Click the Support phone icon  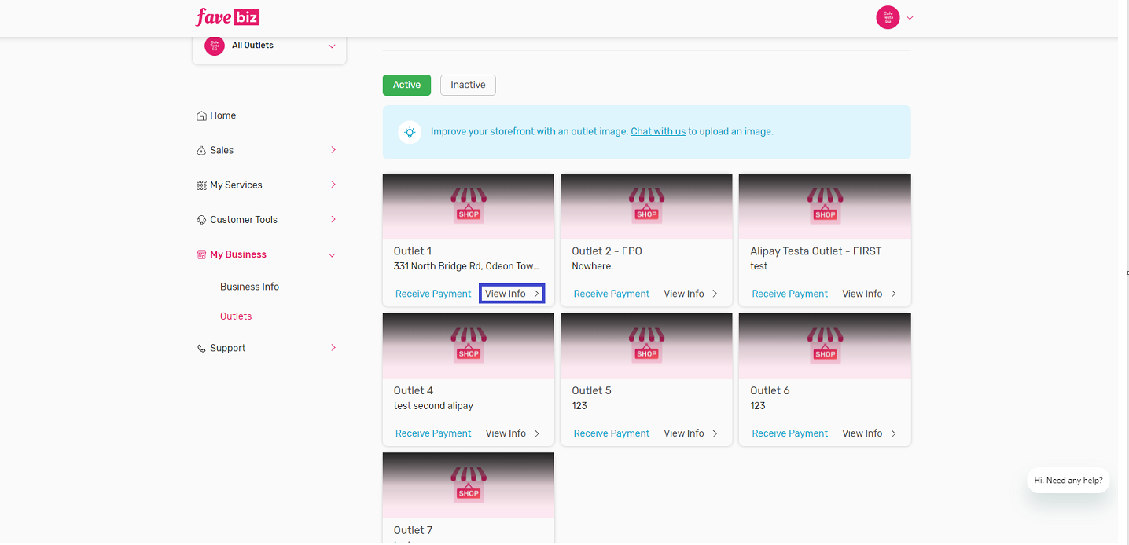click(201, 349)
